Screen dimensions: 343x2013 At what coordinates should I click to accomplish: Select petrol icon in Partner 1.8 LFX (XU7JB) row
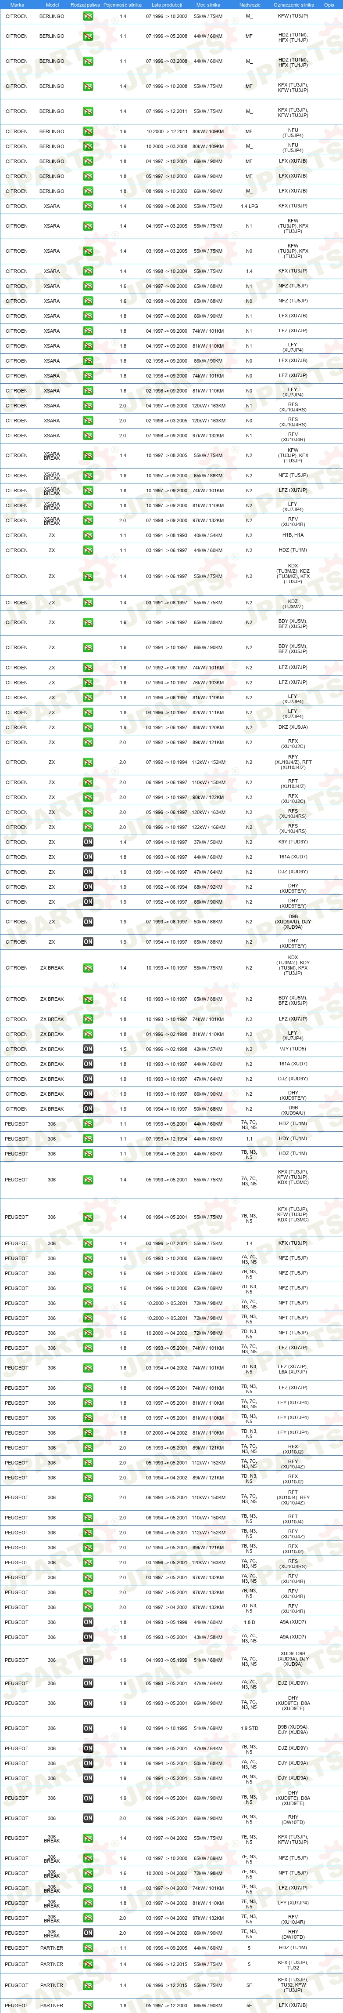click(88, 2005)
